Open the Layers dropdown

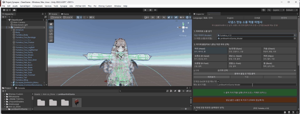tap(278, 10)
